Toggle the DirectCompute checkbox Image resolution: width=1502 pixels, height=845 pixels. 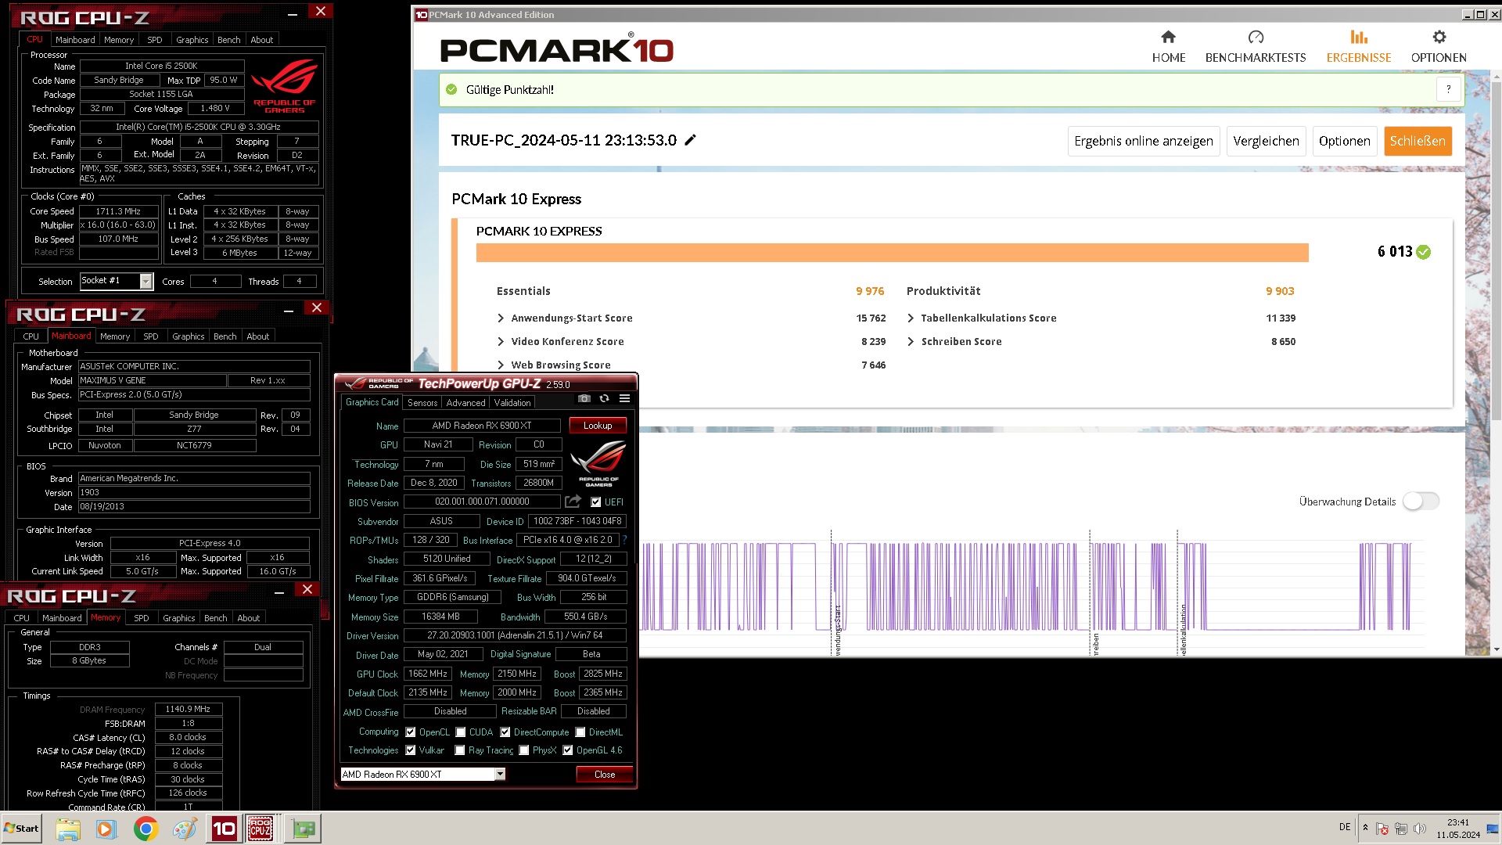point(505,732)
